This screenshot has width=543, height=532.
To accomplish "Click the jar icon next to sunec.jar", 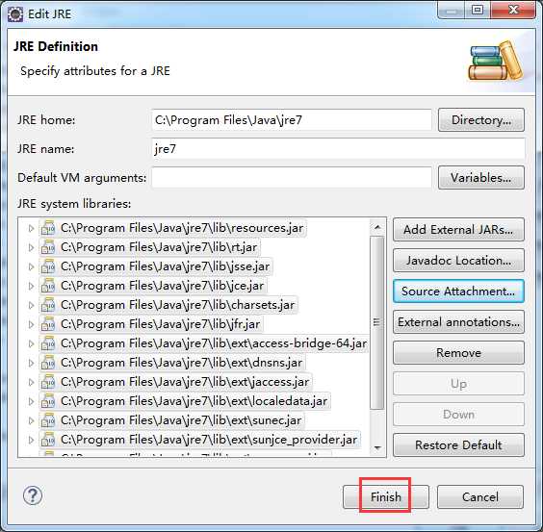I will pyautogui.click(x=48, y=420).
